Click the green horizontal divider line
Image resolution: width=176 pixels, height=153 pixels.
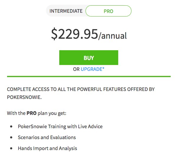click(x=89, y=76)
